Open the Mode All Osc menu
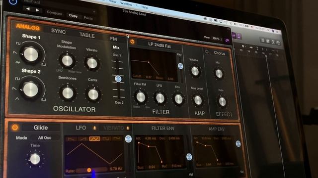This screenshot has width=318, height=178. click(45, 137)
